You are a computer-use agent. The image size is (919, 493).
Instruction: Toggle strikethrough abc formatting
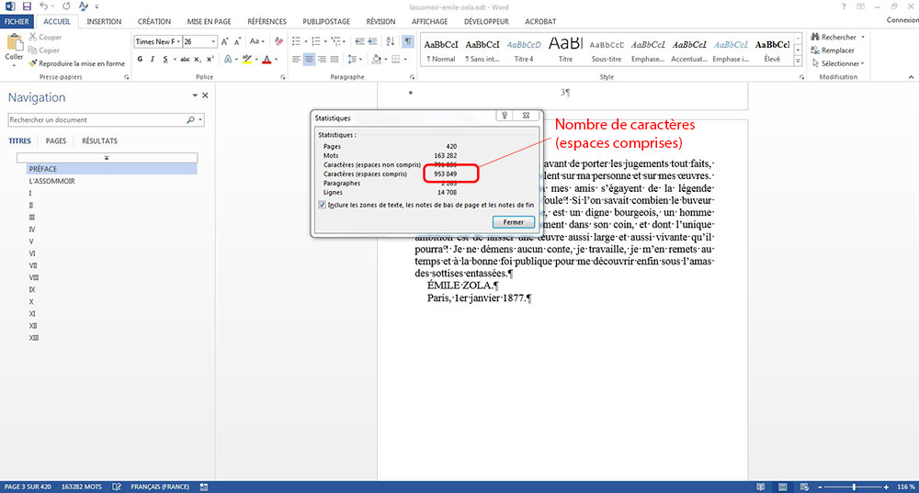click(186, 59)
